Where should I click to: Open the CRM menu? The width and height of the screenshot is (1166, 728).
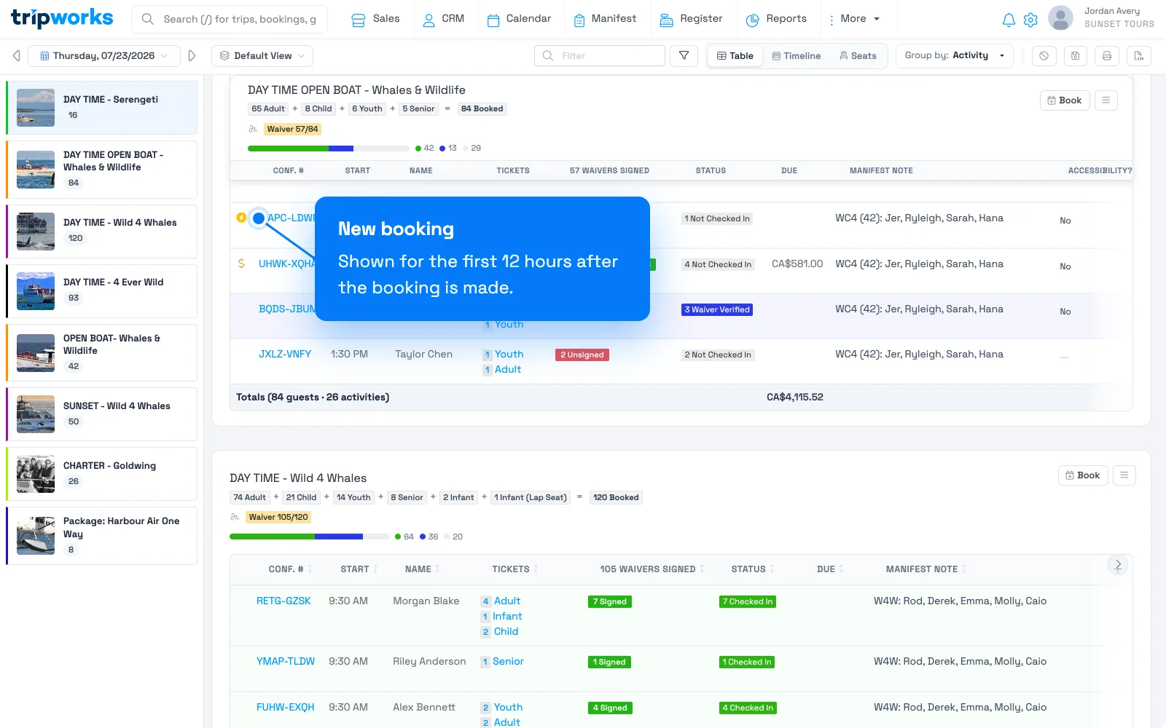(x=445, y=19)
